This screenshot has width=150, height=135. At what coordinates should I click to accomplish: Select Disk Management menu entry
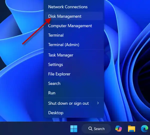click(x=74, y=16)
